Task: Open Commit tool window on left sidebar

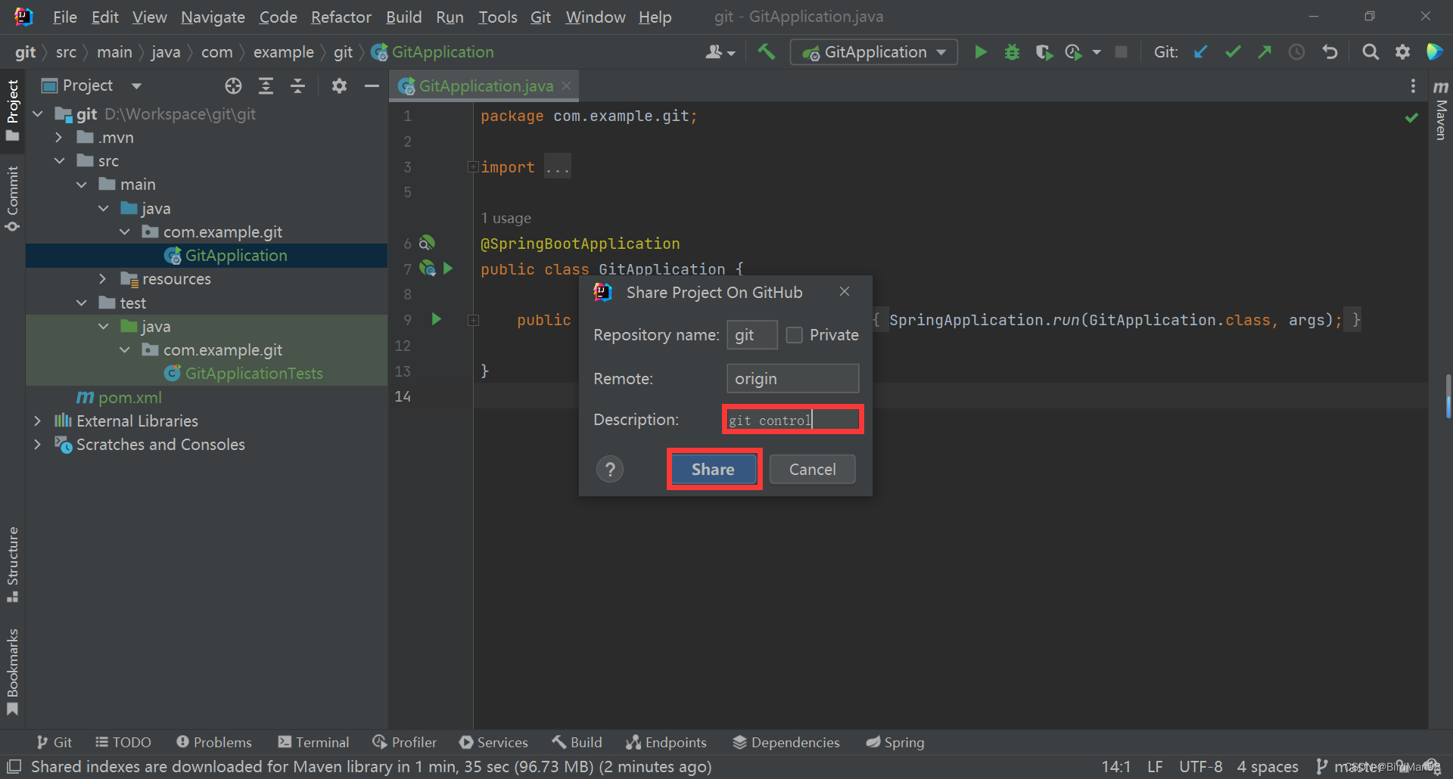Action: [x=13, y=199]
